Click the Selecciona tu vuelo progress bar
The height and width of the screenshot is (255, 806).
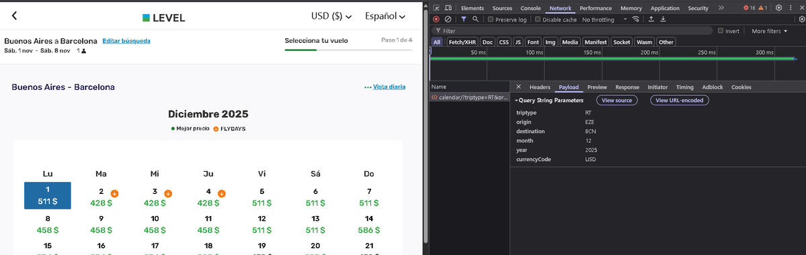[348, 50]
